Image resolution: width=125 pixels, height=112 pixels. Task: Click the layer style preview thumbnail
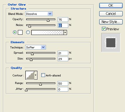tap(111, 43)
